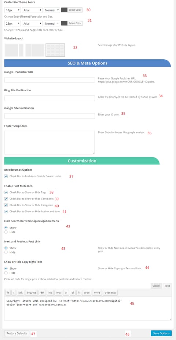Open the body font Normal style dropdown
Viewport: 176px width, 340px height.
point(52,10)
